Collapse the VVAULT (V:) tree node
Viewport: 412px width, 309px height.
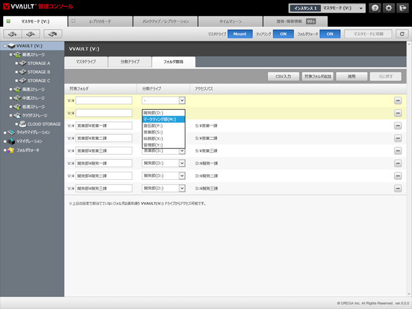click(5, 46)
